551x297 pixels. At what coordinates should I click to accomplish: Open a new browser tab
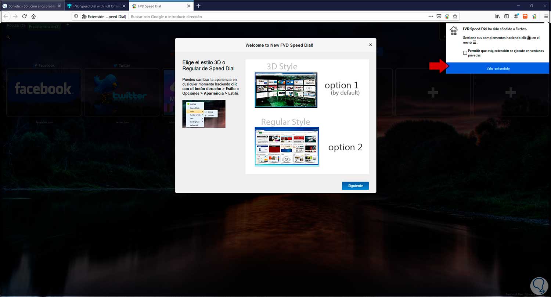pyautogui.click(x=198, y=6)
